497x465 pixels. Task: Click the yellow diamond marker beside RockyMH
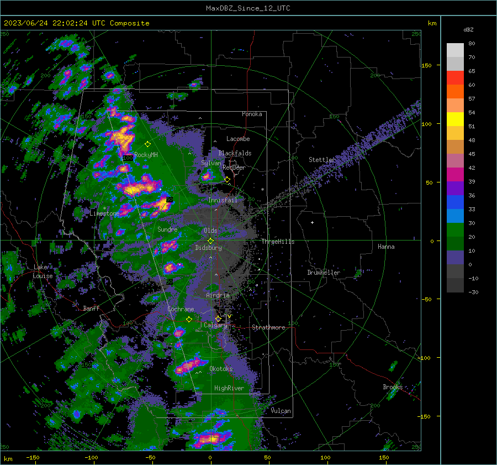(147, 144)
